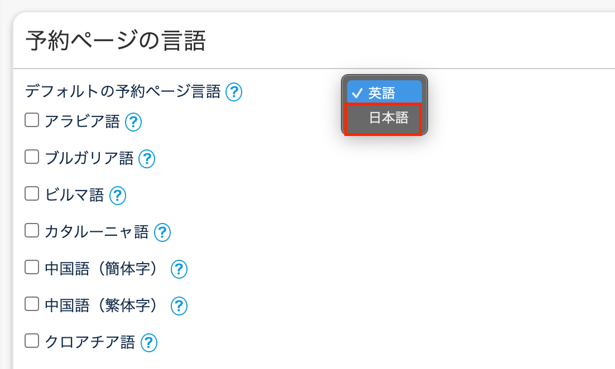Screen dimensions: 615x369
Task: Open help for 中国語（簡体字）
Action: (179, 269)
